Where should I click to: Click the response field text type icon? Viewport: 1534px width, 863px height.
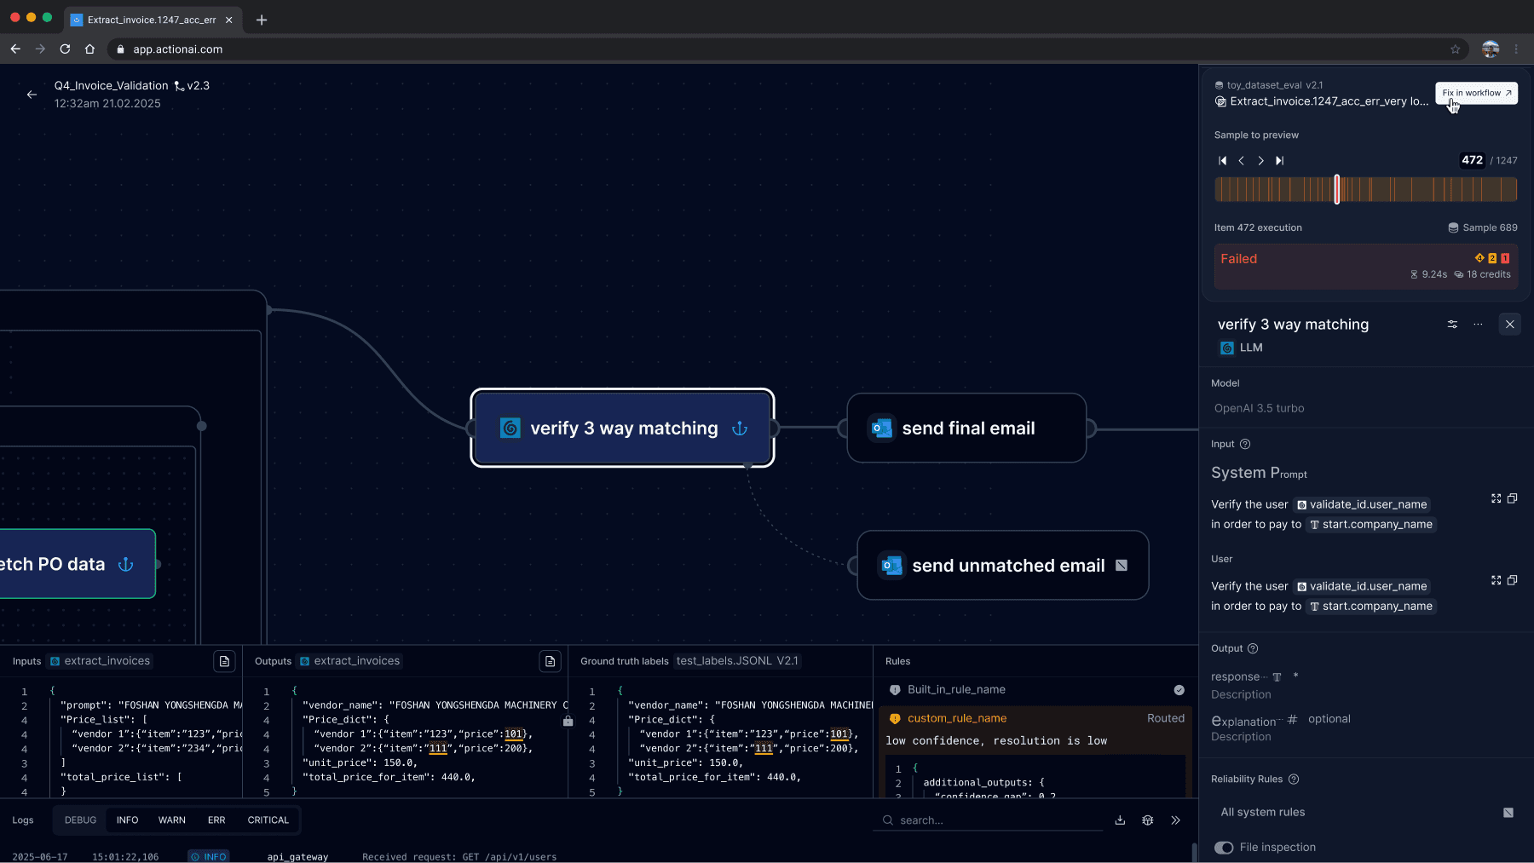[x=1277, y=677]
